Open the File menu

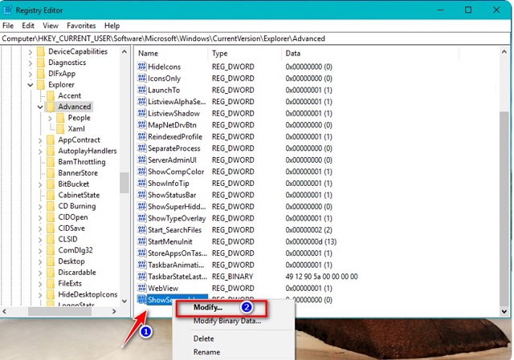(8, 26)
